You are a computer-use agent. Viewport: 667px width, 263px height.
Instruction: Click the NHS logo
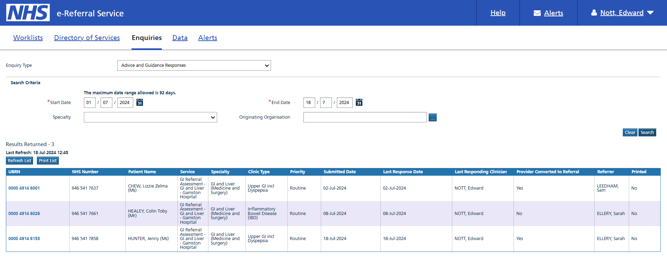pyautogui.click(x=28, y=13)
